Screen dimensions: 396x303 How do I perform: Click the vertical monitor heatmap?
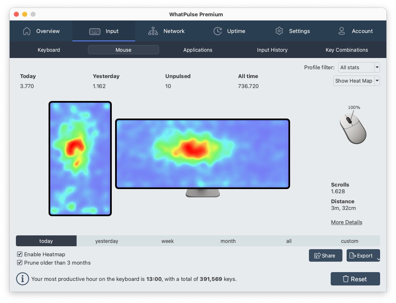pos(80,159)
